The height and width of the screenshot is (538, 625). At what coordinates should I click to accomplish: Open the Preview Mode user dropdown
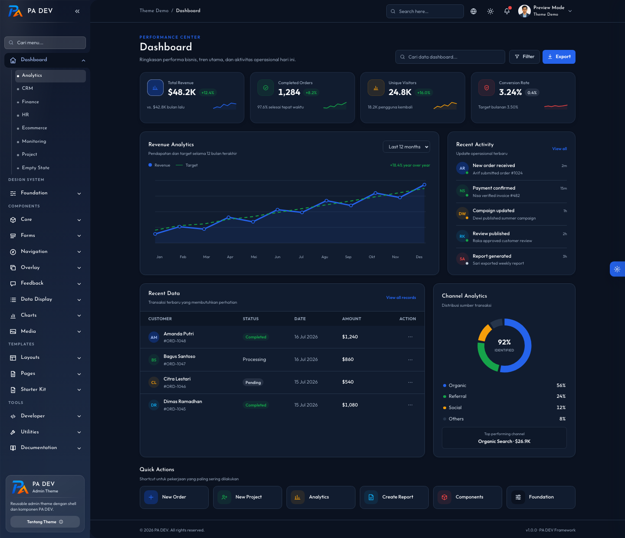545,11
